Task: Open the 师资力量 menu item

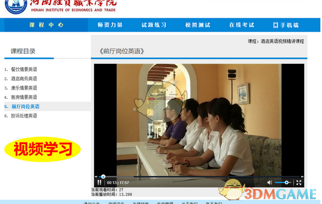Action: click(110, 25)
